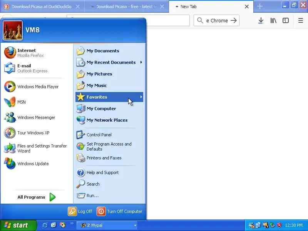Click the search go arrow
Viewport: 308px width, 231px height.
[234, 20]
